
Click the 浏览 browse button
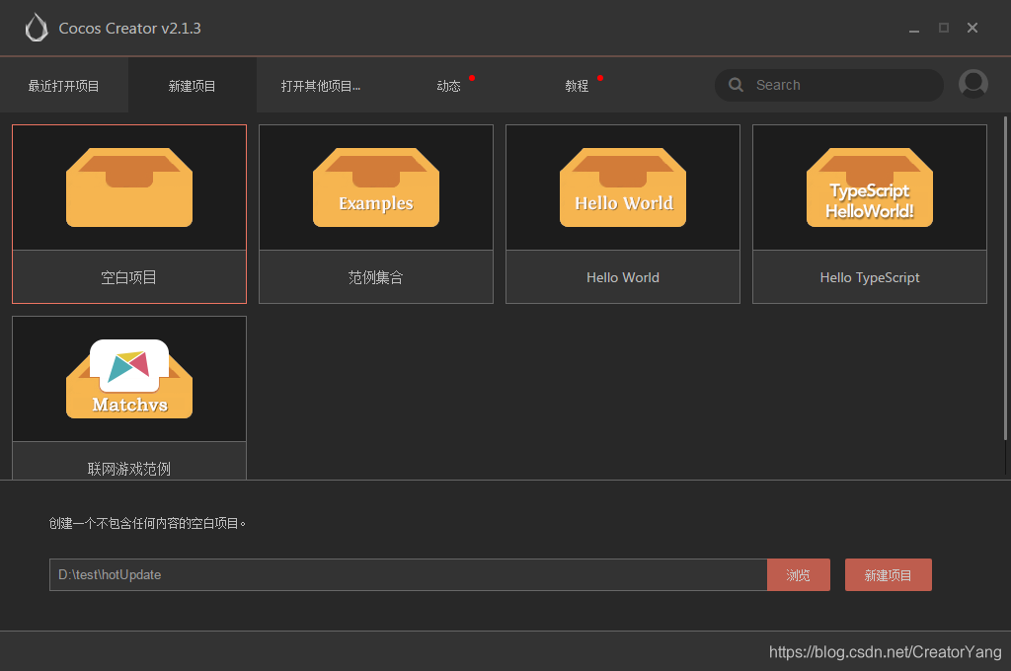(x=798, y=575)
